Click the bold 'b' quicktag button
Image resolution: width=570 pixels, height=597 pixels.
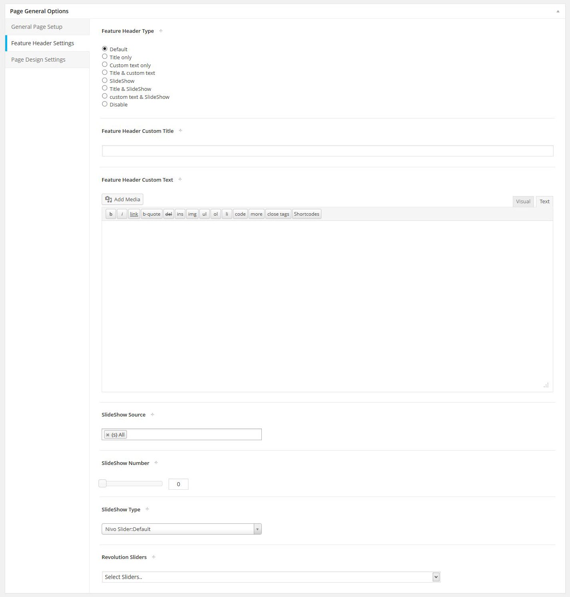coord(111,214)
